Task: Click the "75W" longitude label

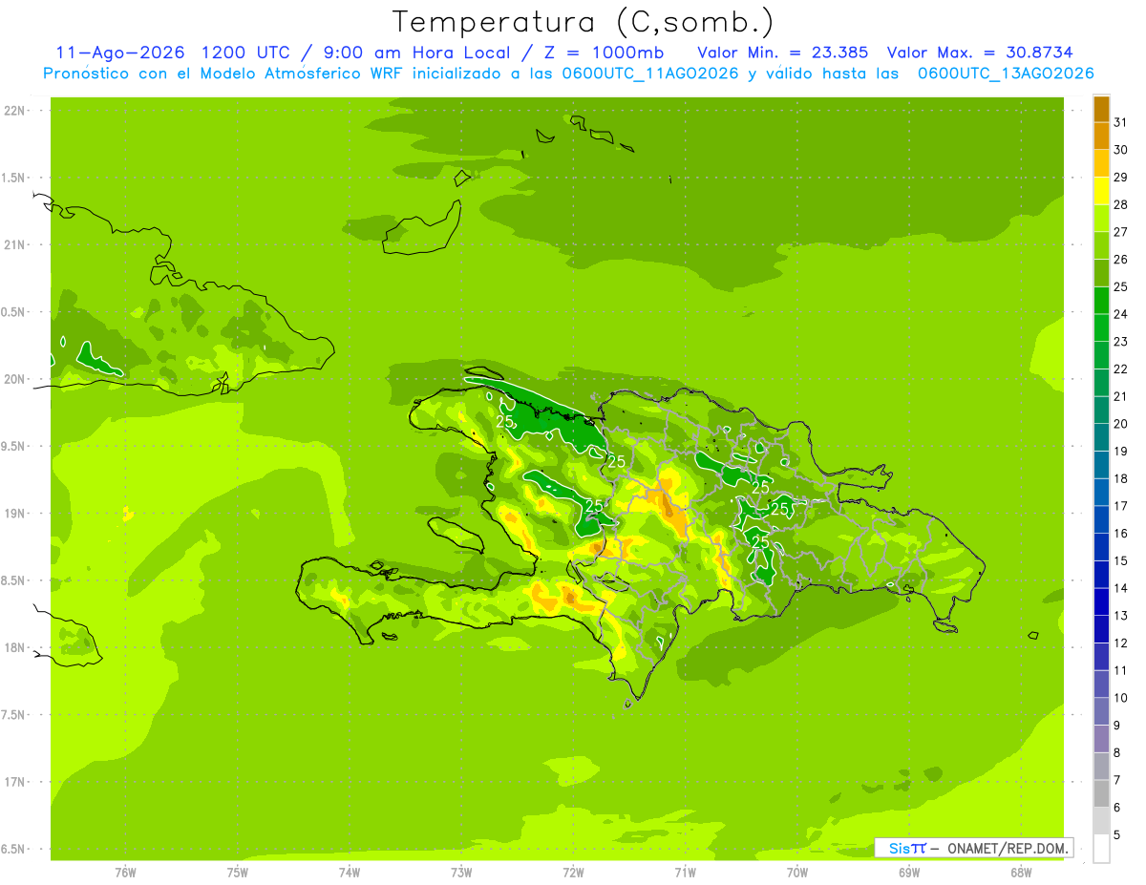Action: 238,873
